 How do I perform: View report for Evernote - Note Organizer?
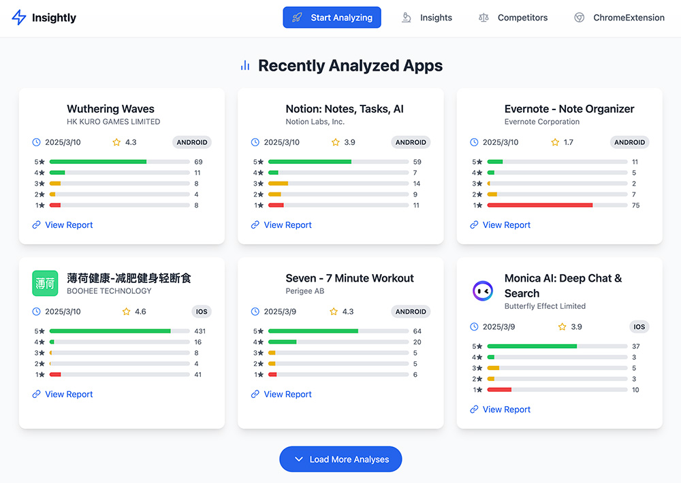point(501,224)
